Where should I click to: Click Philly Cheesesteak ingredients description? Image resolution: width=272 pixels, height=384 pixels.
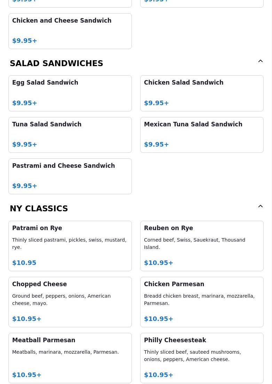point(192,355)
